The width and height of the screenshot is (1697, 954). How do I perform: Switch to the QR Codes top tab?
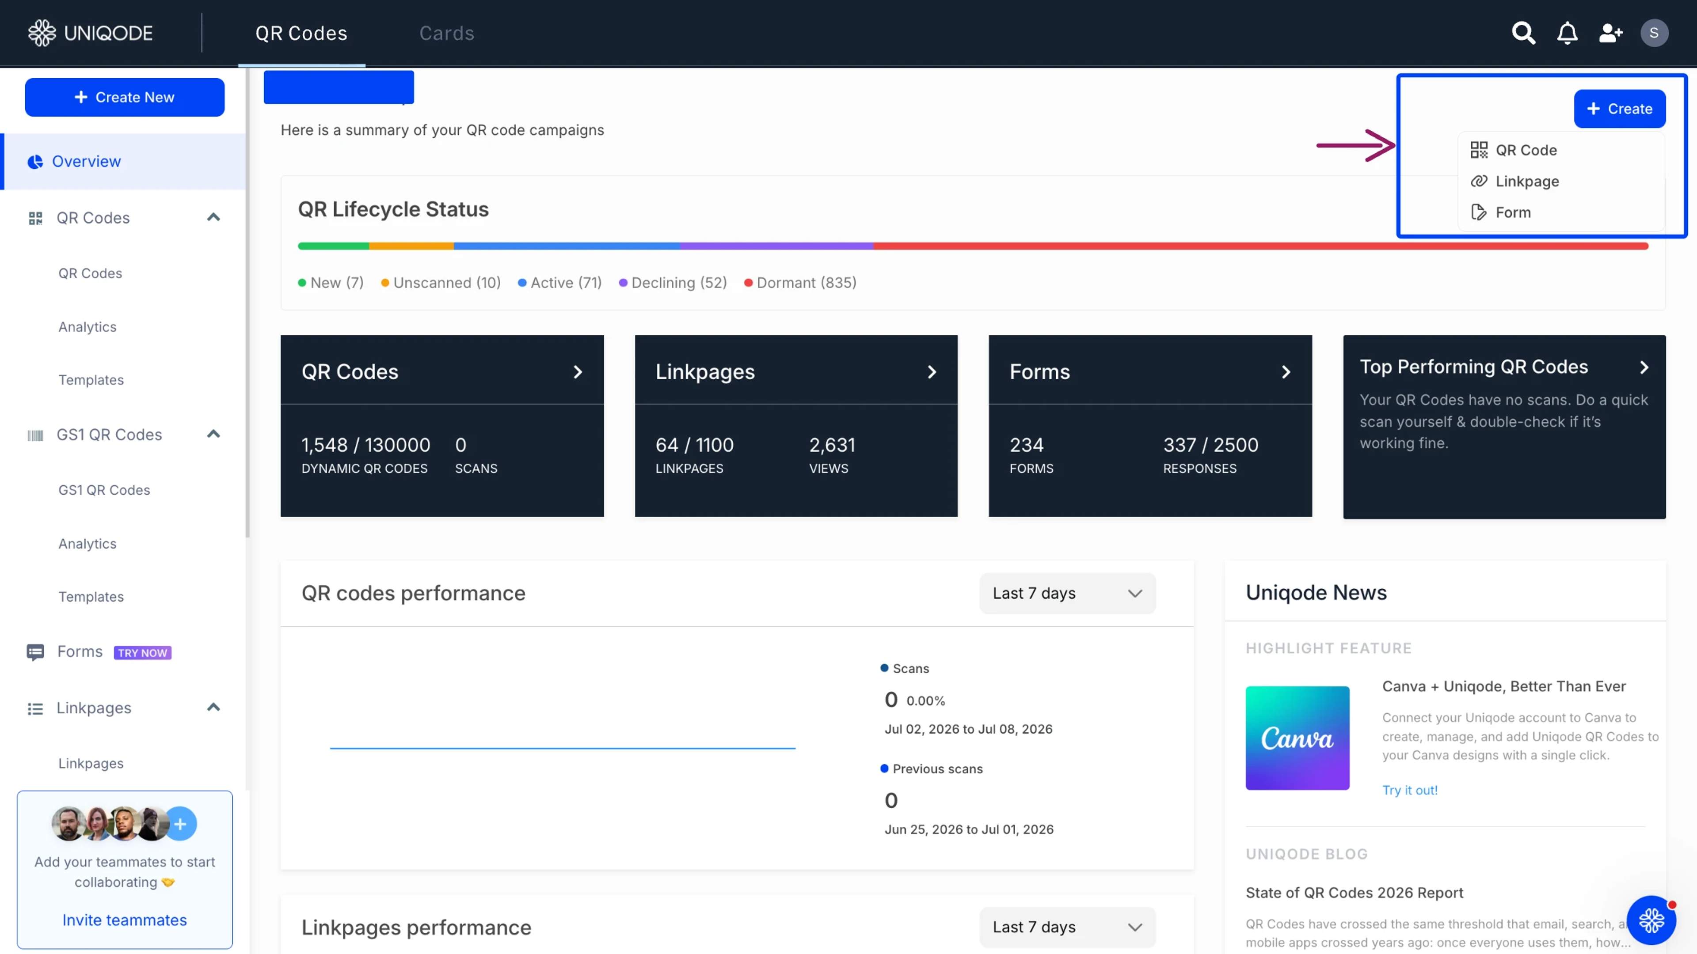coord(301,33)
